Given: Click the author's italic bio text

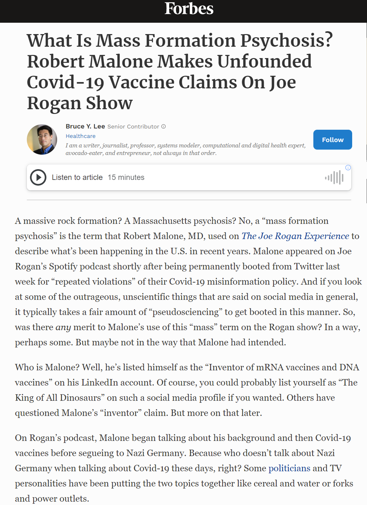Looking at the screenshot, I should click(x=185, y=149).
